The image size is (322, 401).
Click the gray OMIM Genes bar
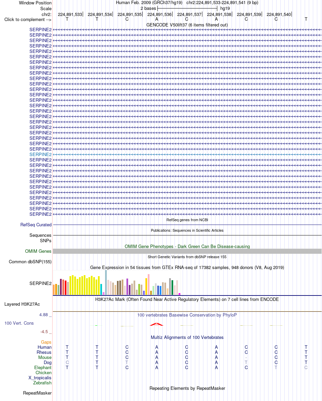pos(187,251)
